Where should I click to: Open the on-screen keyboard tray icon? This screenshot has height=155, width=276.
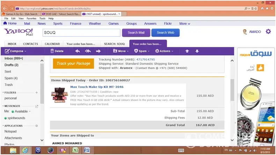181,150
